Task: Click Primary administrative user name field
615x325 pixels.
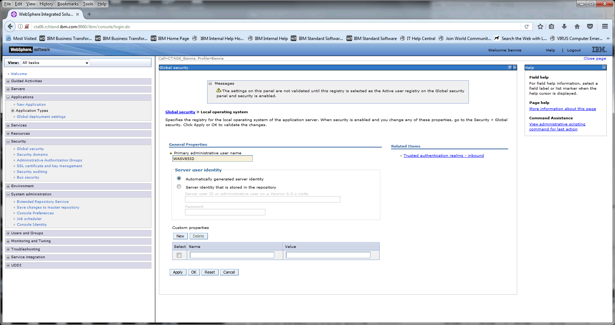Action: pyautogui.click(x=212, y=159)
